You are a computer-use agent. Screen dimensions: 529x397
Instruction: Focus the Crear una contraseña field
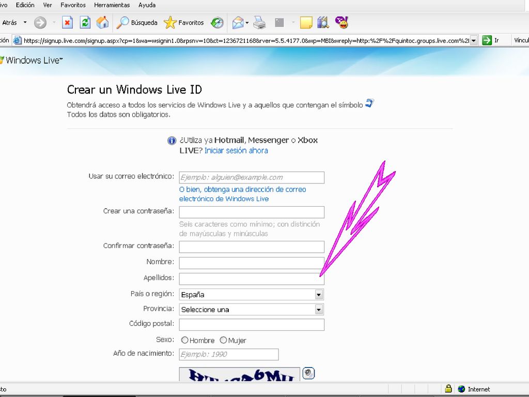tap(252, 212)
